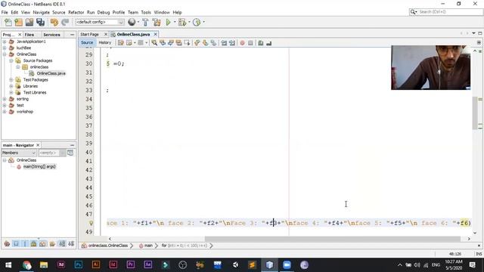Open the Run Project dropdown arrow
Viewport: 484px width, 272px height.
(x=175, y=22)
